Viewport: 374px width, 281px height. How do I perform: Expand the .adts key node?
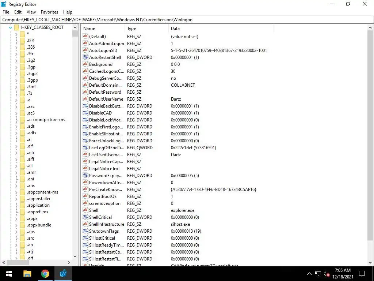pyautogui.click(x=16, y=133)
